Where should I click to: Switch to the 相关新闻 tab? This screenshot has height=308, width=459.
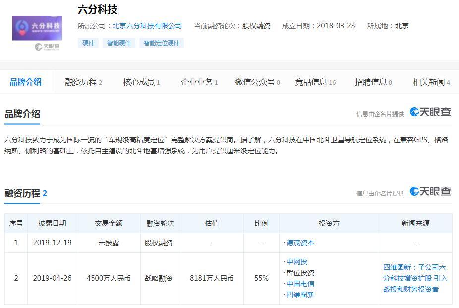tap(431, 82)
